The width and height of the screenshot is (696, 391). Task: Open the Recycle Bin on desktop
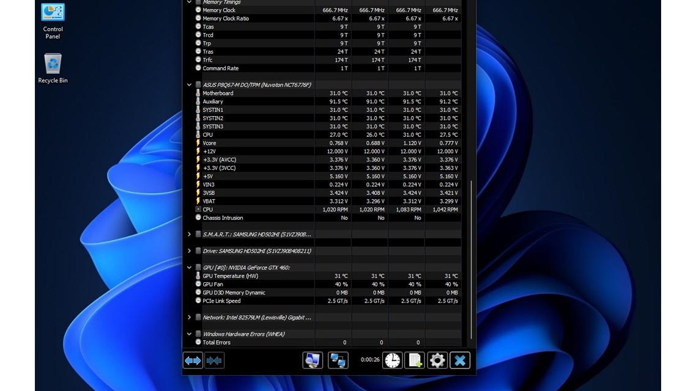(53, 68)
